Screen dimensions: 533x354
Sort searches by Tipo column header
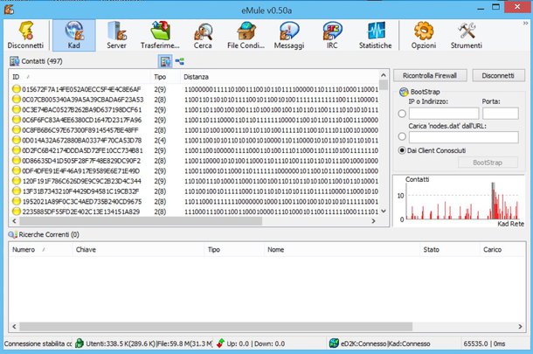pyautogui.click(x=234, y=250)
